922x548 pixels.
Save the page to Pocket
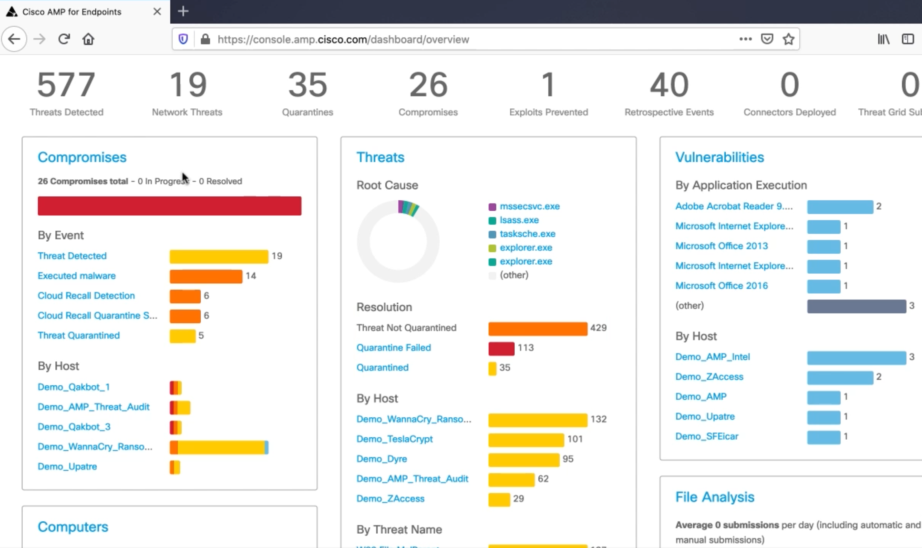click(767, 39)
